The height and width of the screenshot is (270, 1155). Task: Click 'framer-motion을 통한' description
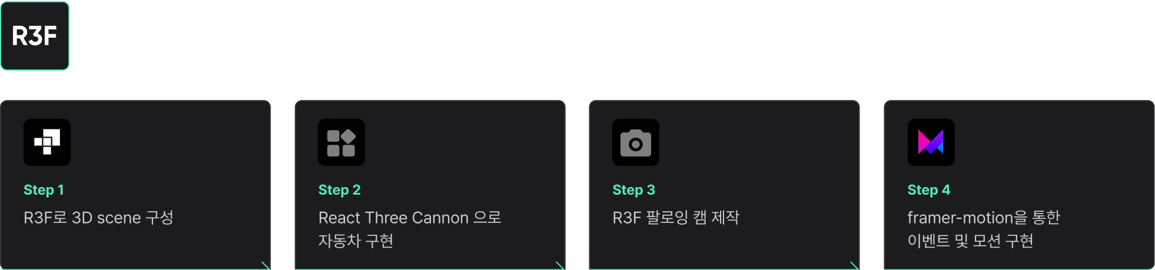[984, 218]
